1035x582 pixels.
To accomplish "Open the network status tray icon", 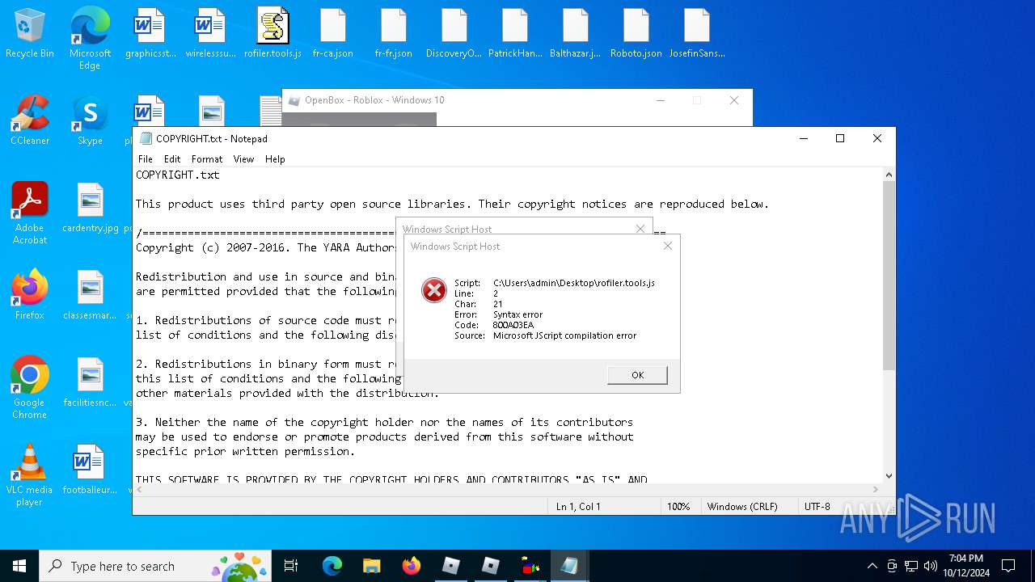I will point(911,566).
